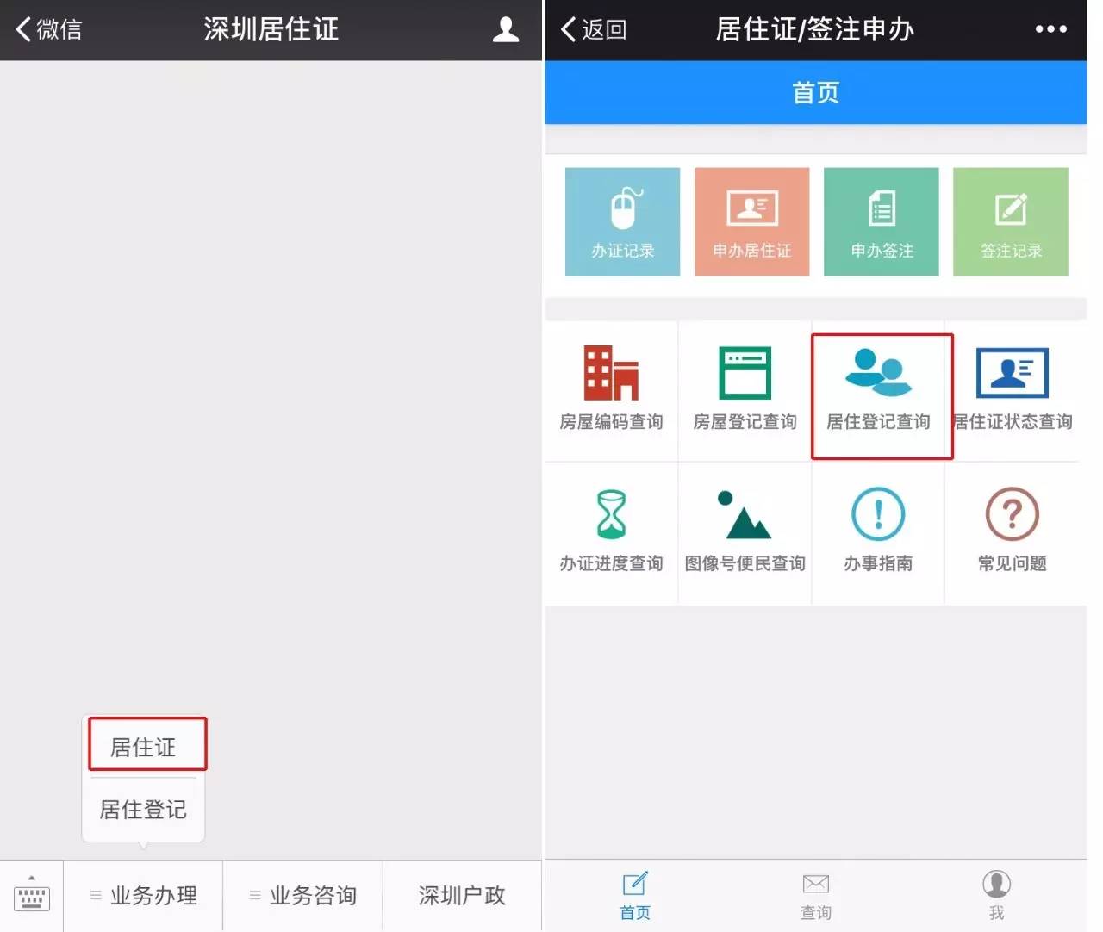Switch to the 查询 bottom tab
Image resolution: width=1103 pixels, height=932 pixels.
tap(815, 896)
